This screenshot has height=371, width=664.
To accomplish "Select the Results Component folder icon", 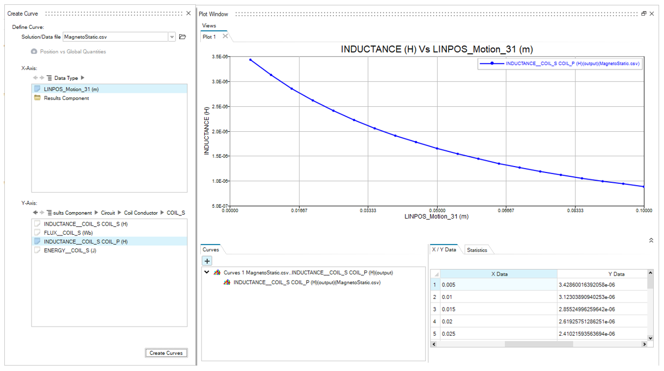I will pos(37,98).
